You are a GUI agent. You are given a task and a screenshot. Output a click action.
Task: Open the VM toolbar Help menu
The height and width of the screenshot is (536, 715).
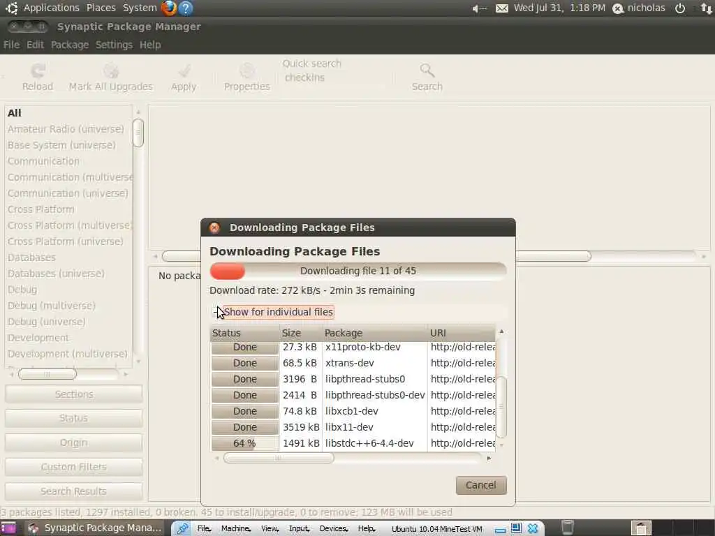tap(366, 529)
